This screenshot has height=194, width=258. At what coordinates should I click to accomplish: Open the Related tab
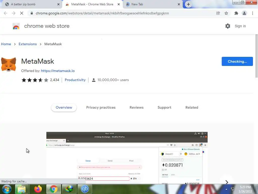tap(192, 107)
